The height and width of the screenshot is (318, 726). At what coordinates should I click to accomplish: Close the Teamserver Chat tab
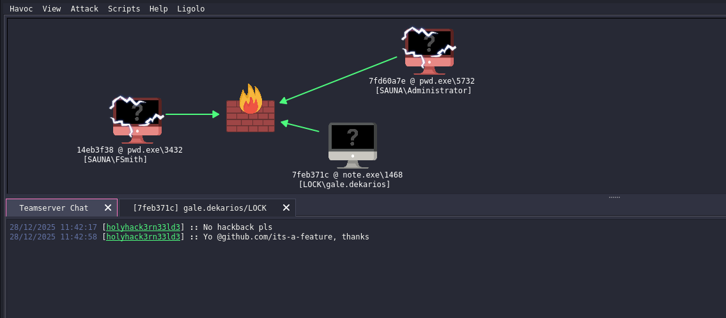coord(108,208)
